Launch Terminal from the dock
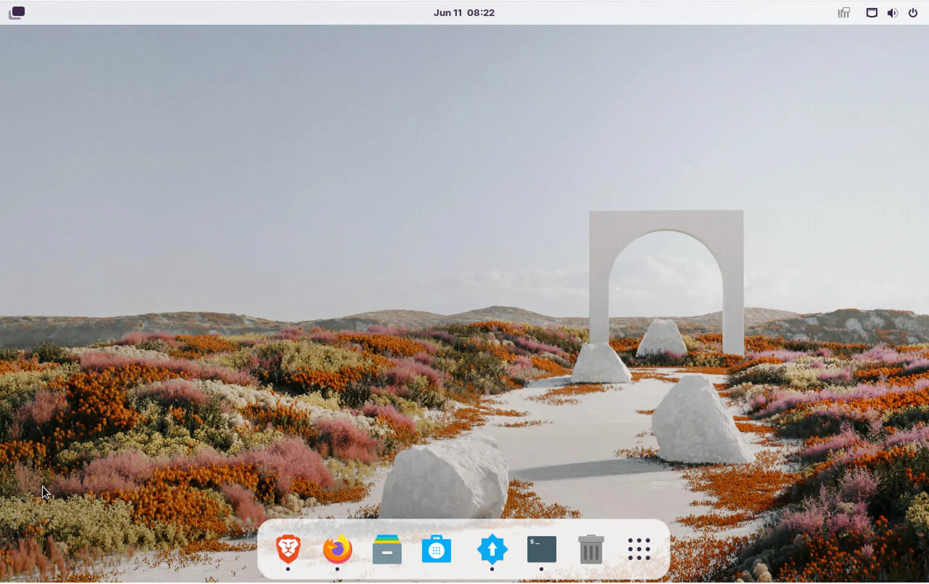This screenshot has height=584, width=929. [542, 549]
